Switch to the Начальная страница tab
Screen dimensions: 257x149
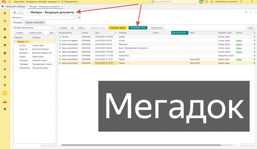coord(14,6)
